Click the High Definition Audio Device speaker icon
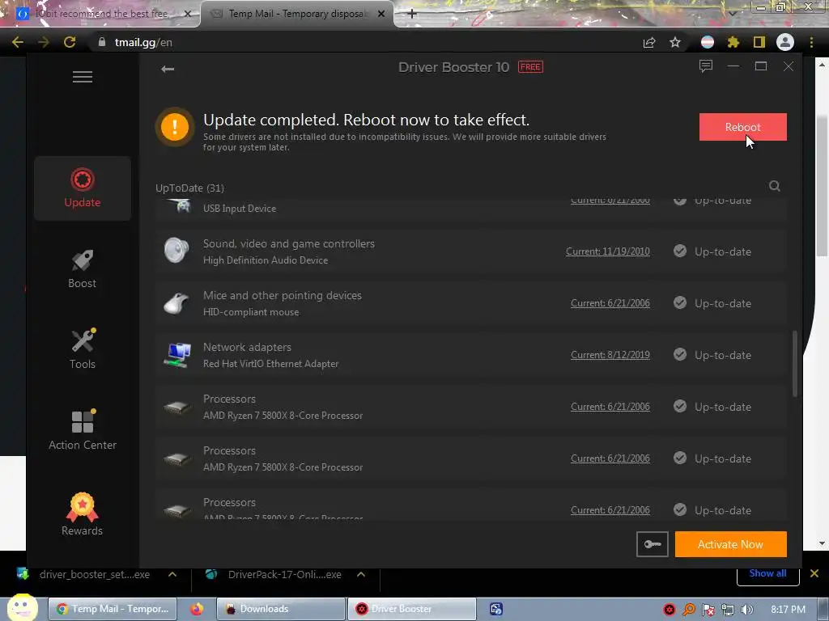829x621 pixels. pos(176,251)
